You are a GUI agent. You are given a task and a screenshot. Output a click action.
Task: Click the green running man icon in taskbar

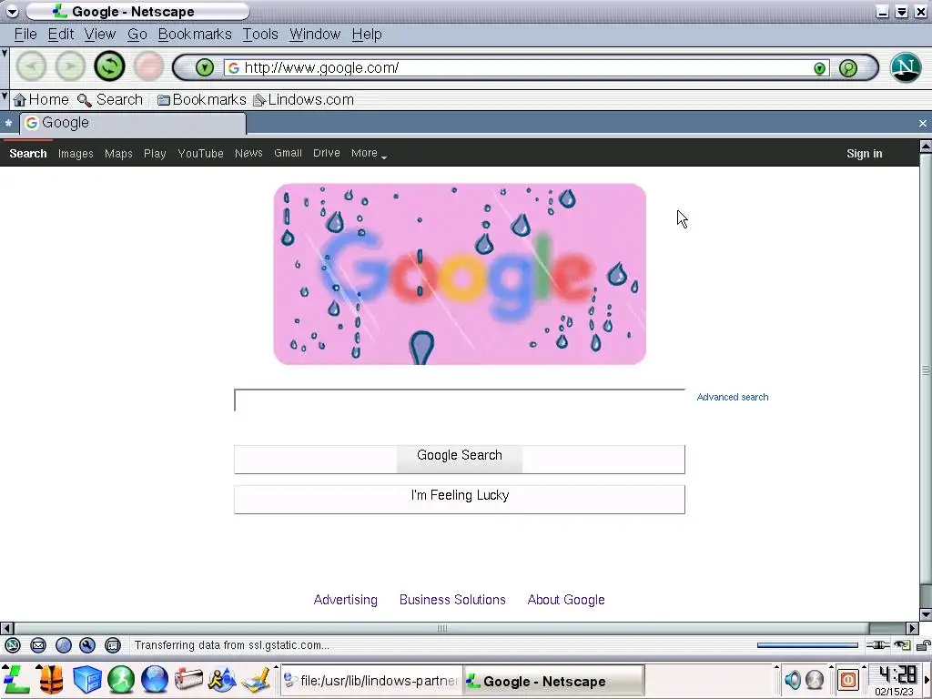point(121,679)
